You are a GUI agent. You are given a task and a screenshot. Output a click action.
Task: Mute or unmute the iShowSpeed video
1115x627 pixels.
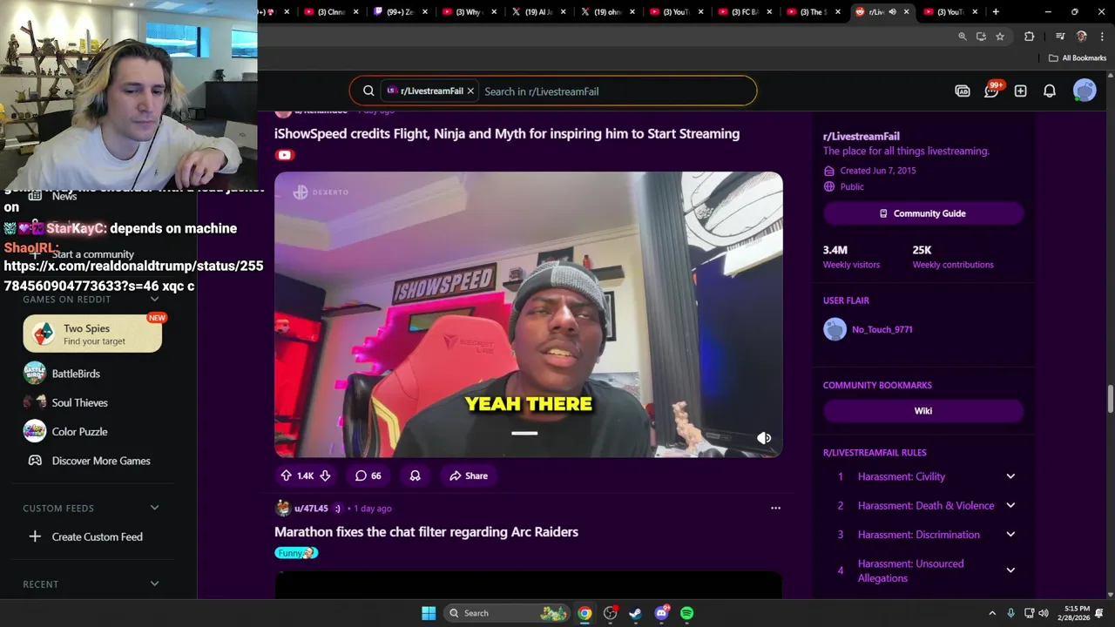click(x=764, y=438)
